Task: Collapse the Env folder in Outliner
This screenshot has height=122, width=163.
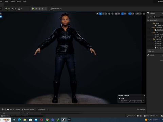Action: pos(152,32)
